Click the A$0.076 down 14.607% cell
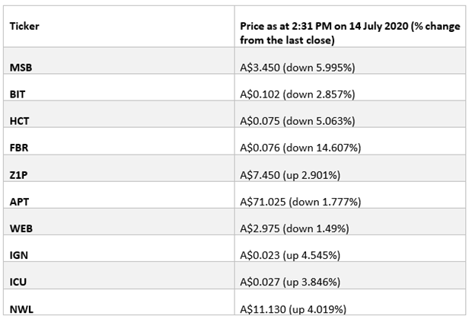 (x=350, y=141)
